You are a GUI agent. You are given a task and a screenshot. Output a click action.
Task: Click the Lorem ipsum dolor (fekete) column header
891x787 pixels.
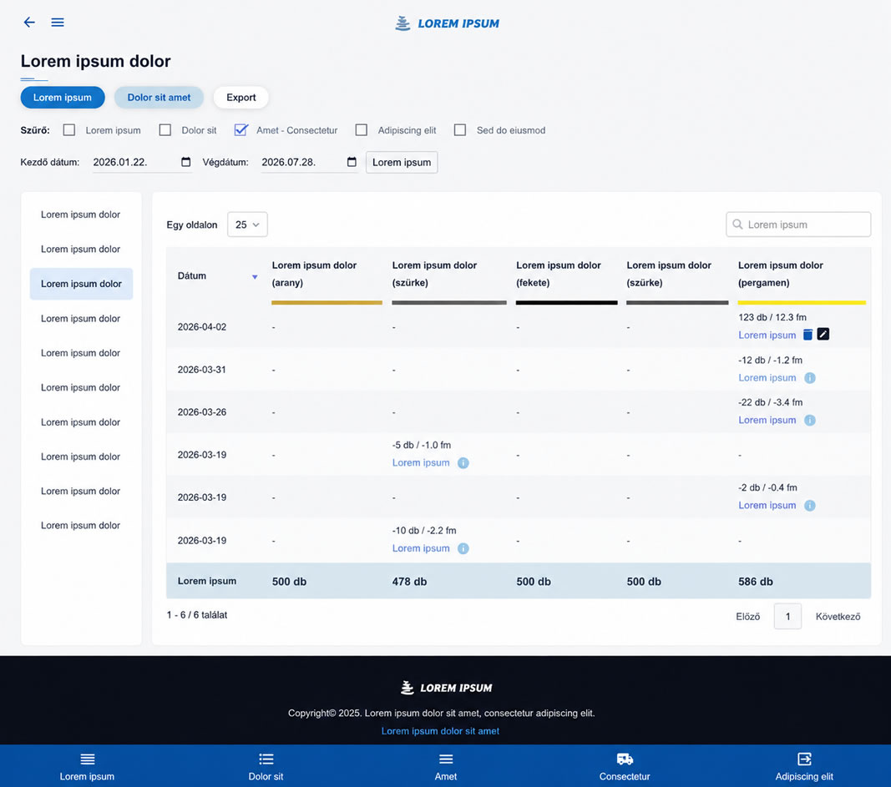558,274
